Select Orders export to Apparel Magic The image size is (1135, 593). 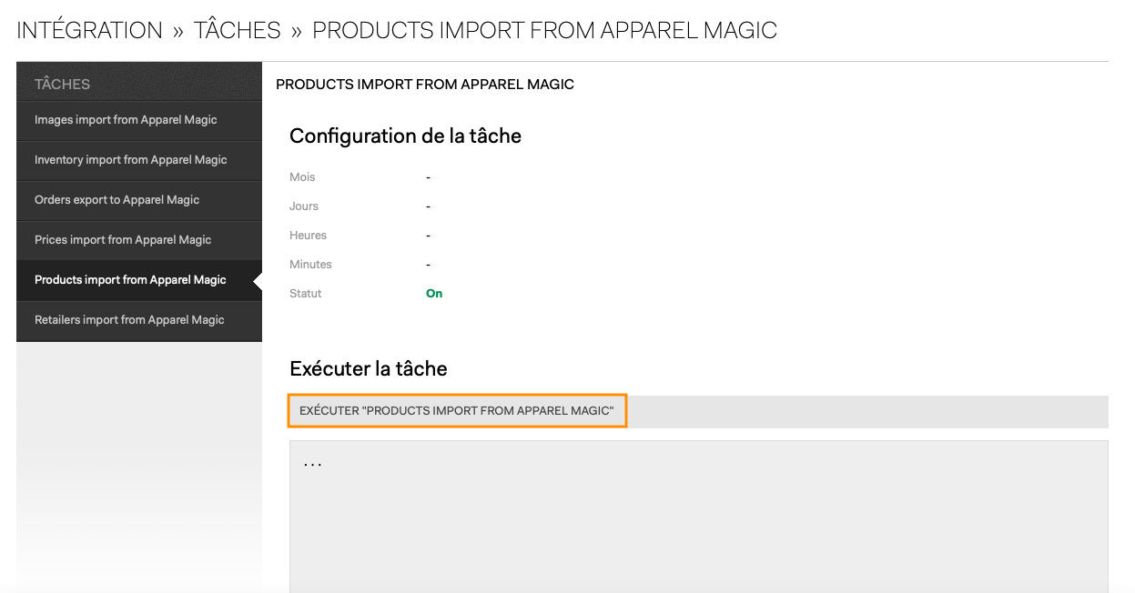(139, 200)
